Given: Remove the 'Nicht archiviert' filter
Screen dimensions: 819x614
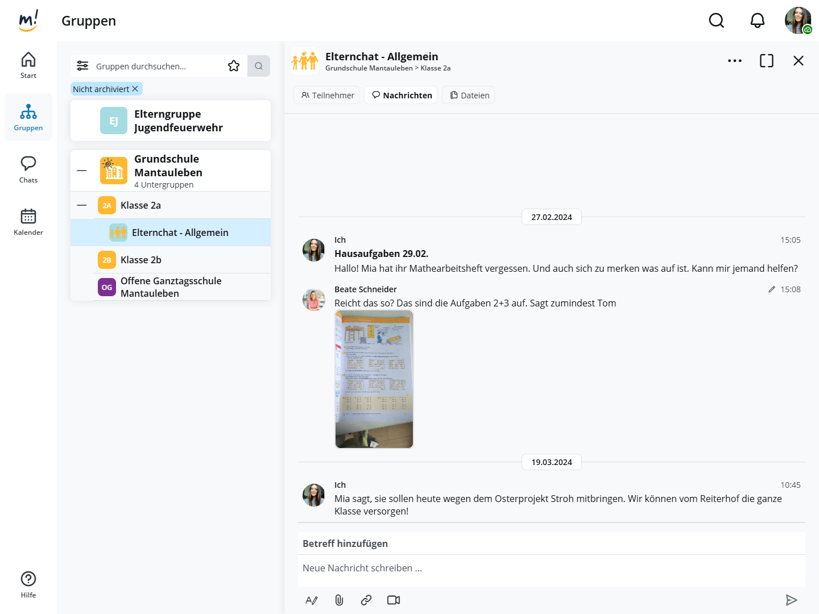Looking at the screenshot, I should click(135, 89).
